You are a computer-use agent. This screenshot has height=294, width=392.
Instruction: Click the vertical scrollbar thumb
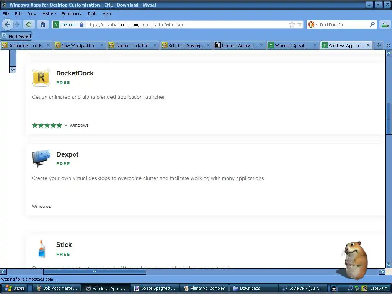tap(389, 119)
